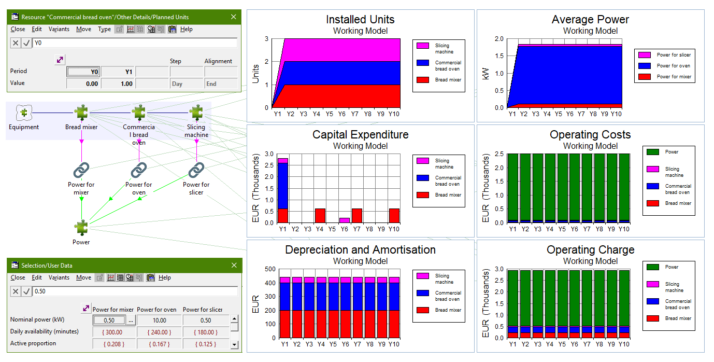
Task: Select the Value cell 0.00
Action: click(x=83, y=83)
